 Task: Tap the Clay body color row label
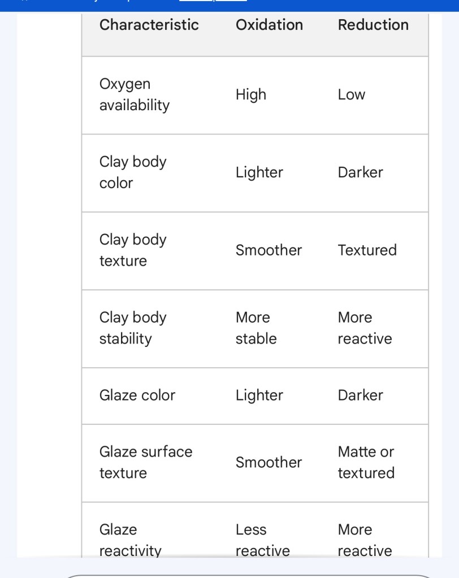pyautogui.click(x=133, y=172)
